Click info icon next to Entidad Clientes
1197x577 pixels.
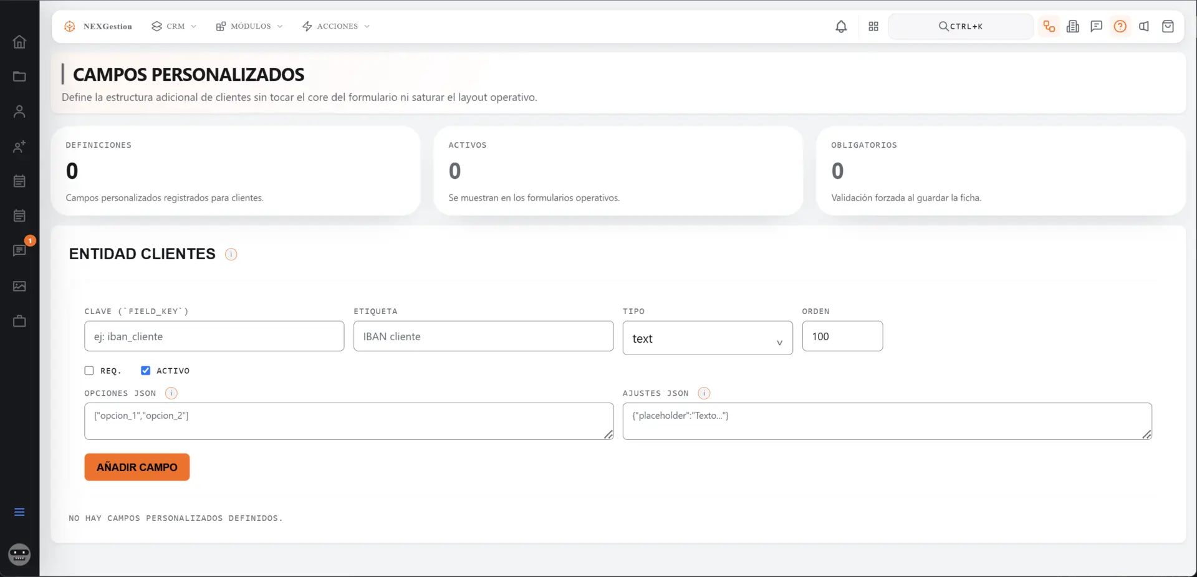click(231, 254)
